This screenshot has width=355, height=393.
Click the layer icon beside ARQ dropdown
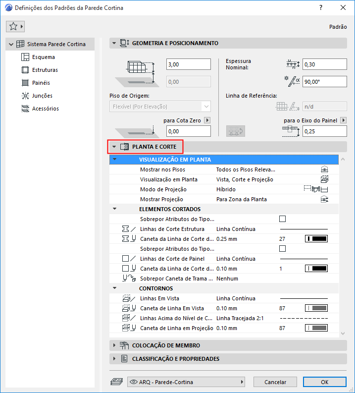click(x=117, y=382)
